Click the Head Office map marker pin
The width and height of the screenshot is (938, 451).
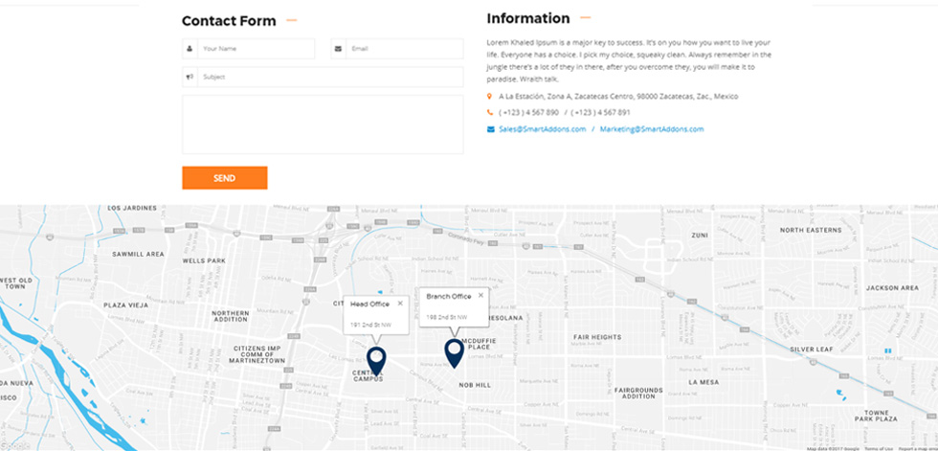point(376,362)
